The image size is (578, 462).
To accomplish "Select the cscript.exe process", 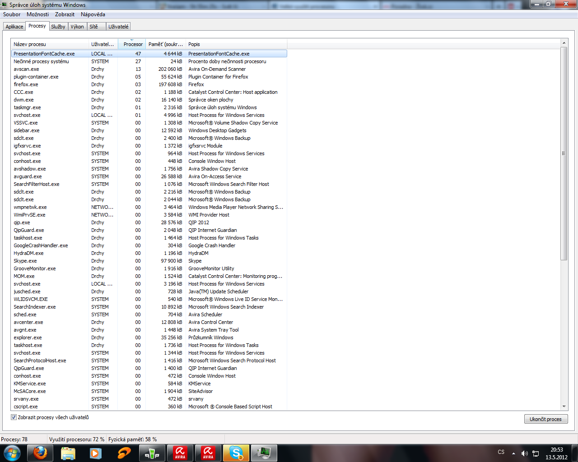I will [x=149, y=407].
